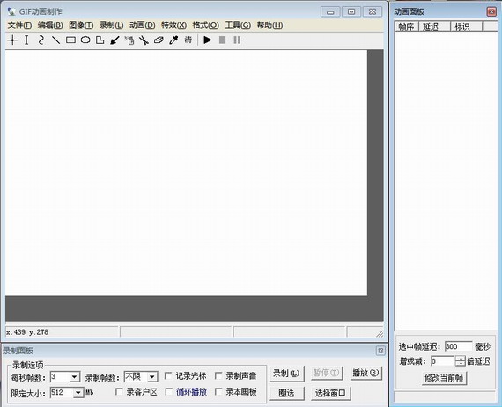This screenshot has height=407, width=502.
Task: Click the white drawing canvas
Action: (x=186, y=173)
